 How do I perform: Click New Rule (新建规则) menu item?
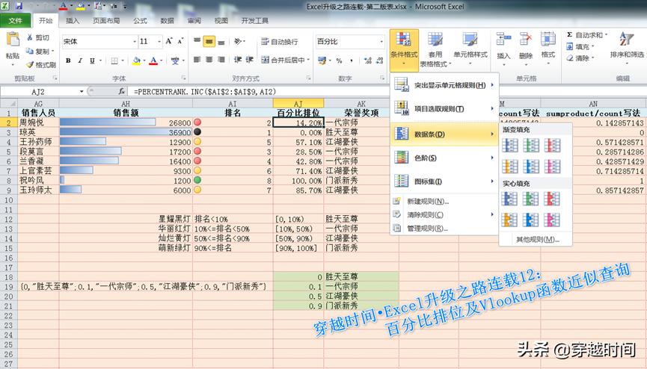click(x=444, y=201)
